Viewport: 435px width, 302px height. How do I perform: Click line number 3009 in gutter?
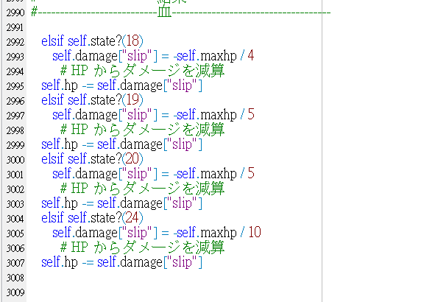(x=15, y=292)
